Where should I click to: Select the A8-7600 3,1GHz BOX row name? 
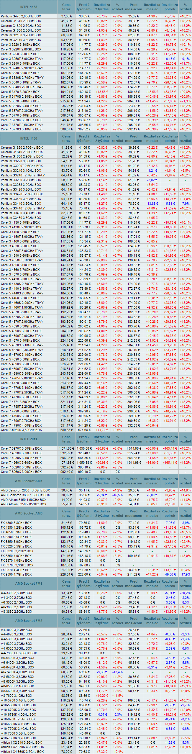17,696
